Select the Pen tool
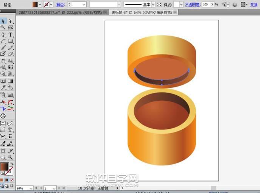 (x=3, y=34)
